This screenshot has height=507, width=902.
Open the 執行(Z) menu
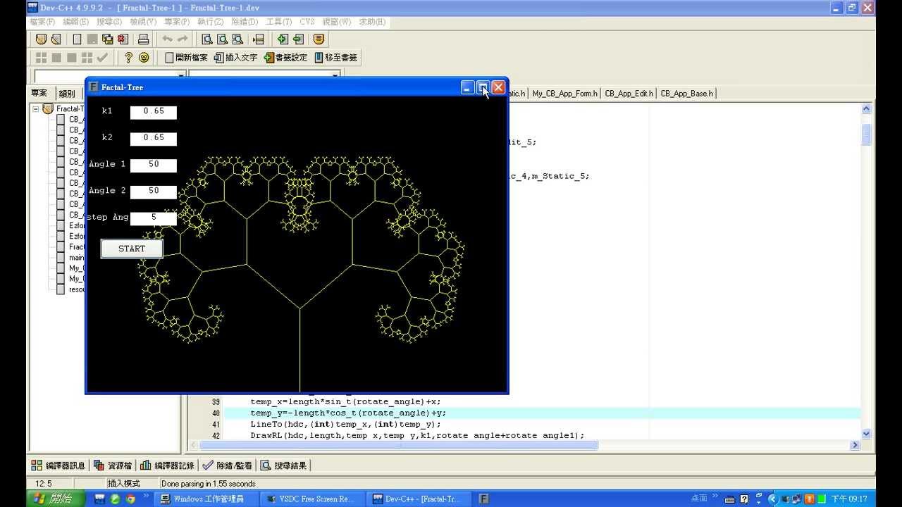pyautogui.click(x=211, y=22)
